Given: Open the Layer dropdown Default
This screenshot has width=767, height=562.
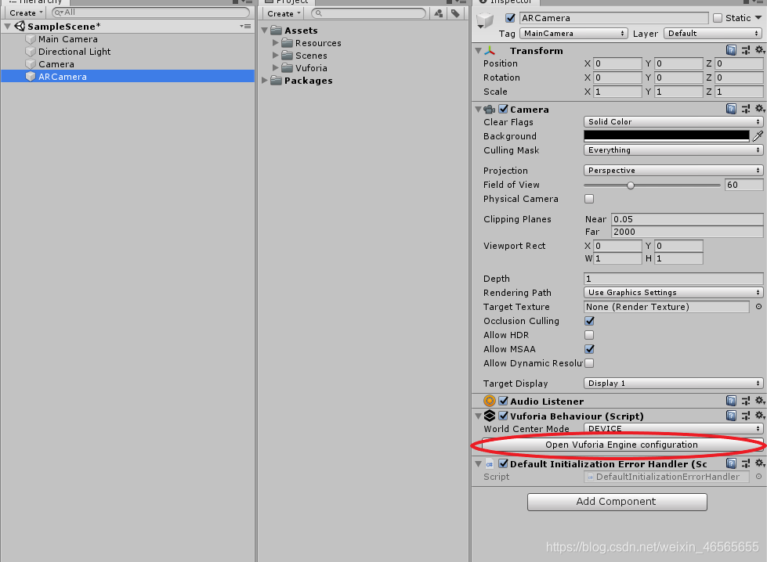Looking at the screenshot, I should click(713, 33).
